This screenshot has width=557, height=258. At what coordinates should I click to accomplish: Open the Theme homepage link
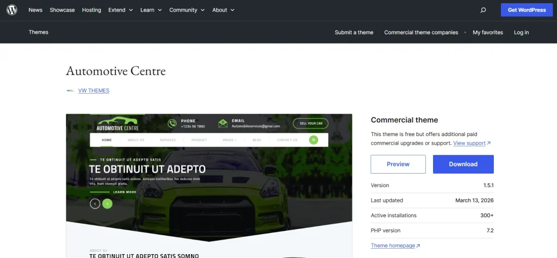click(x=395, y=245)
